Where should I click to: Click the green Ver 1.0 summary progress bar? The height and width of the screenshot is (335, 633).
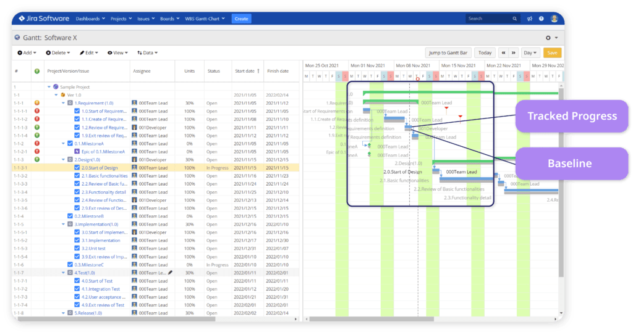tap(460, 93)
